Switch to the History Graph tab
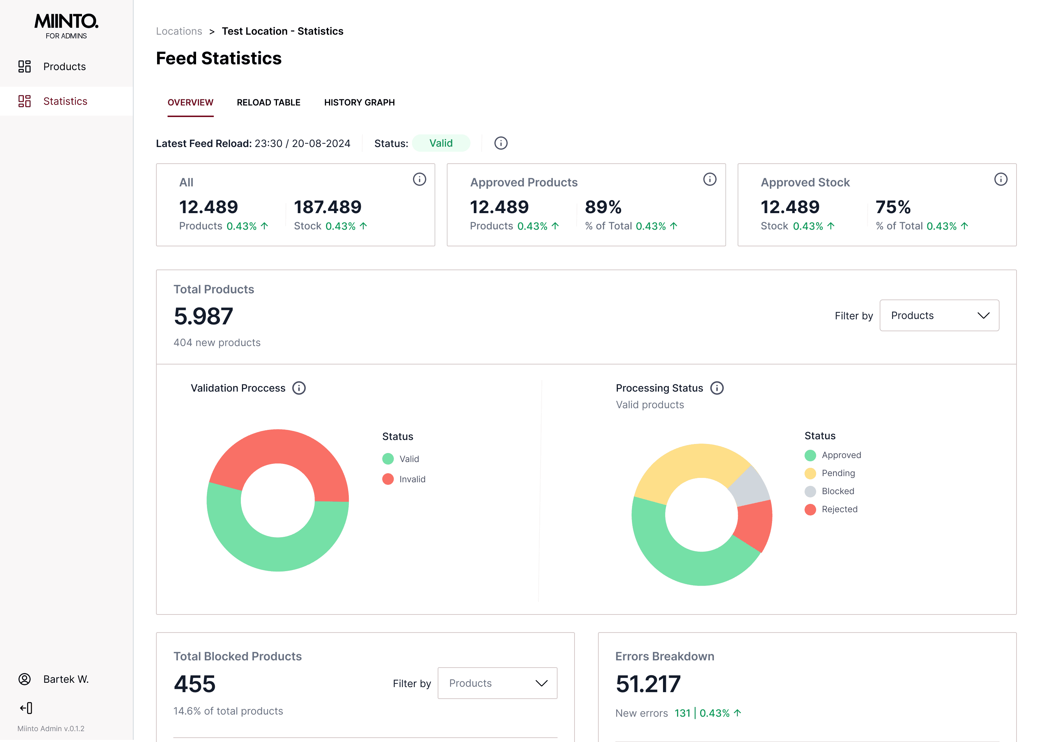This screenshot has height=742, width=1040. [x=359, y=102]
